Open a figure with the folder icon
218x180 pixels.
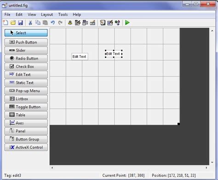[x=13, y=22]
